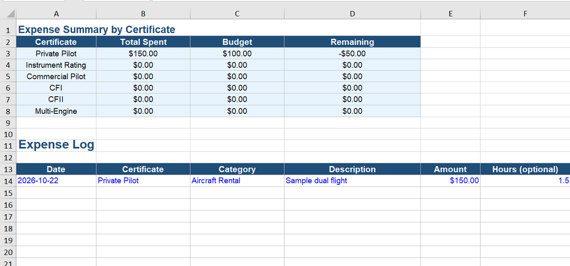The width and height of the screenshot is (570, 266).
Task: Select row 9 header
Action: [x=8, y=123]
